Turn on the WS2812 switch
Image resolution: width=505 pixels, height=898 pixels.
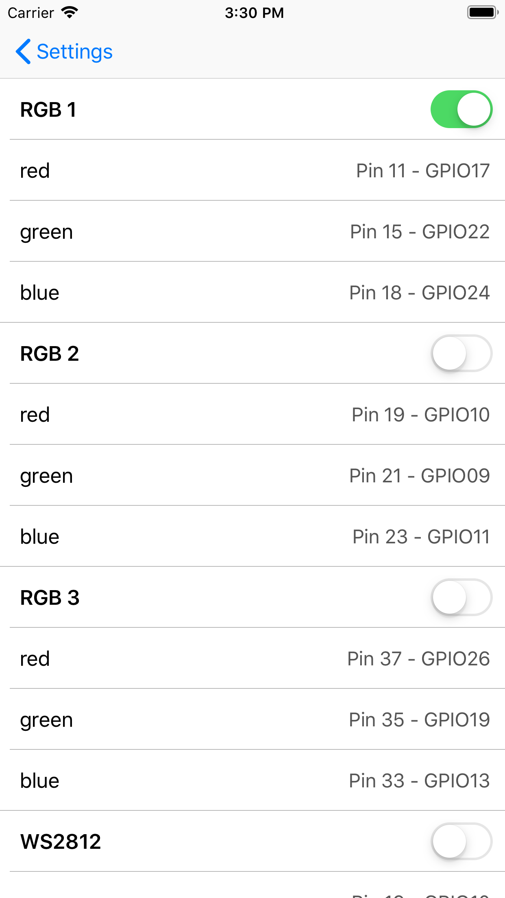(462, 842)
